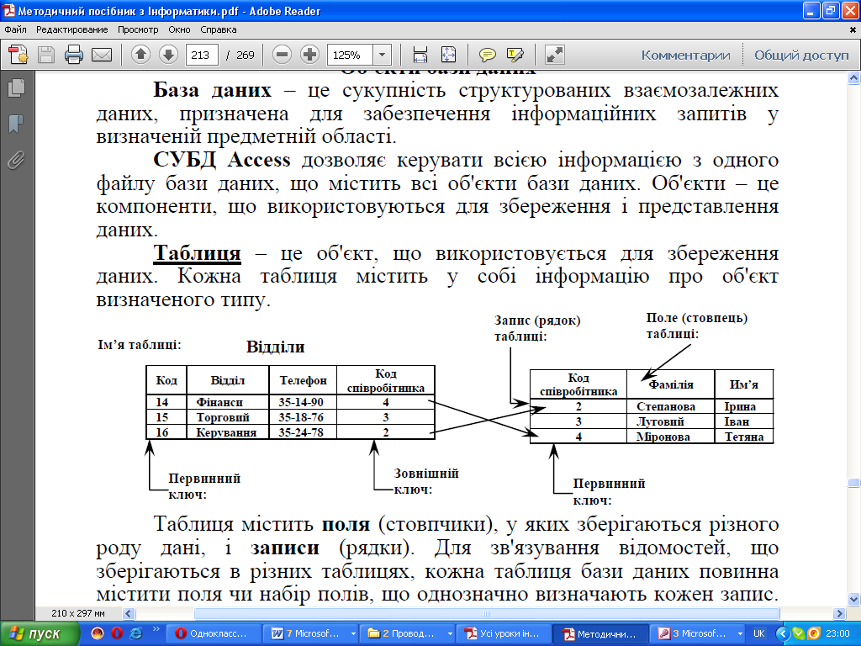861x646 pixels.
Task: Click the create PDF online icon
Action: (x=18, y=55)
